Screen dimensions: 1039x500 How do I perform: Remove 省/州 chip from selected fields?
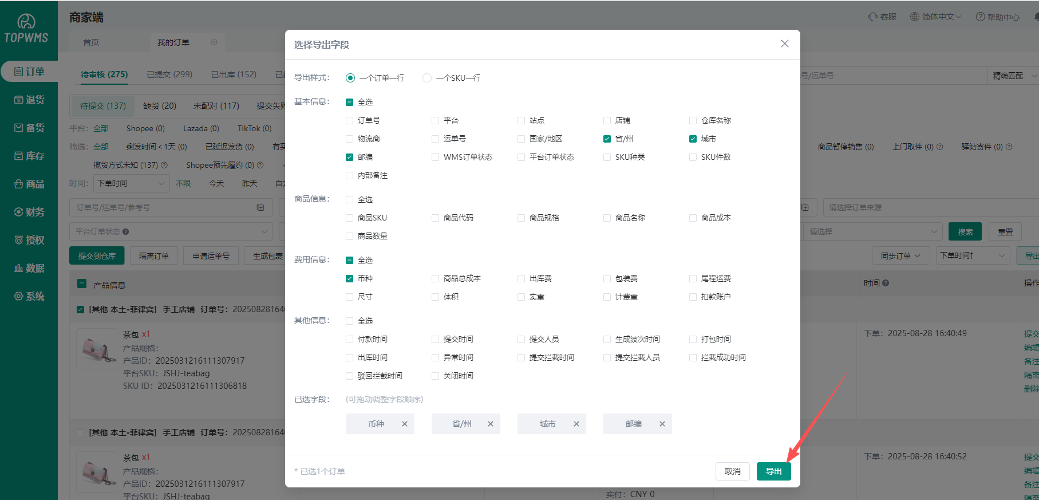pos(491,424)
